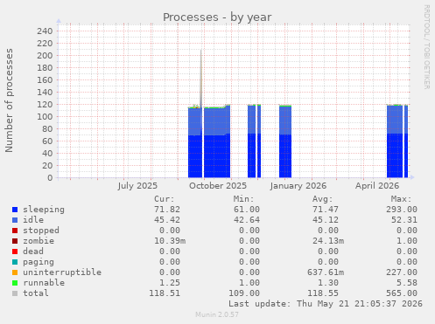435x324 pixels.
Task: Click the 'Processes - by year' title
Action: click(217, 17)
